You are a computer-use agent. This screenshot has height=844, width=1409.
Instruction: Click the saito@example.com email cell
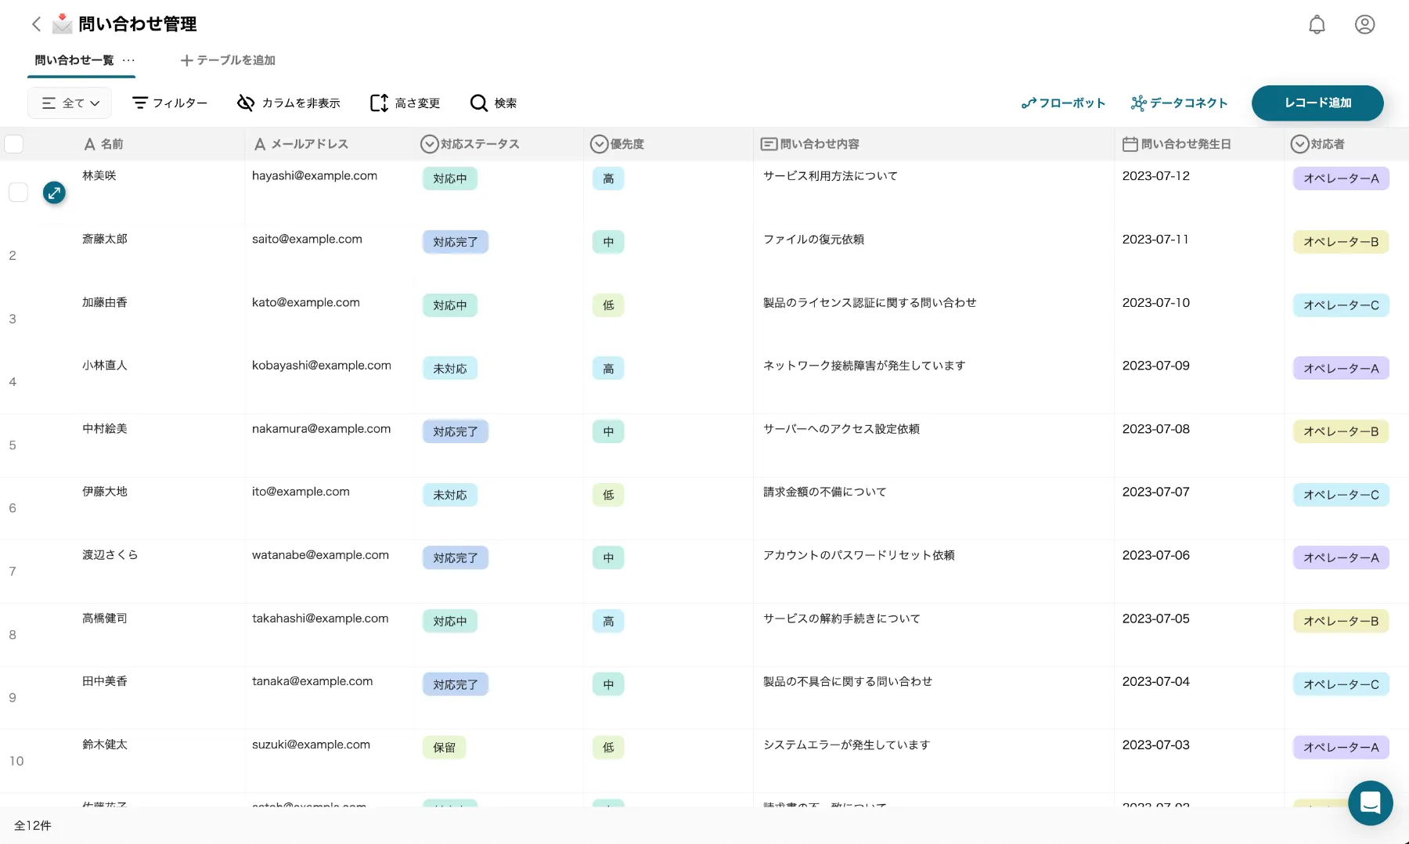click(x=307, y=240)
